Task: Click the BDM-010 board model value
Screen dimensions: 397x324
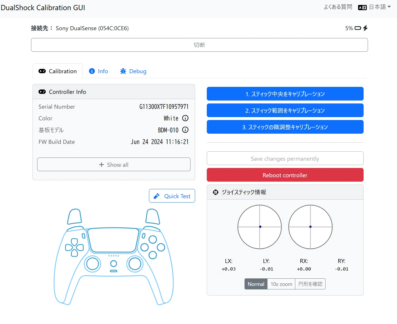Action: 168,130
